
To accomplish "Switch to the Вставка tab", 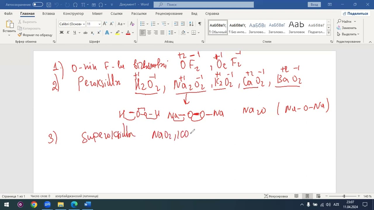I will pyautogui.click(x=49, y=14).
